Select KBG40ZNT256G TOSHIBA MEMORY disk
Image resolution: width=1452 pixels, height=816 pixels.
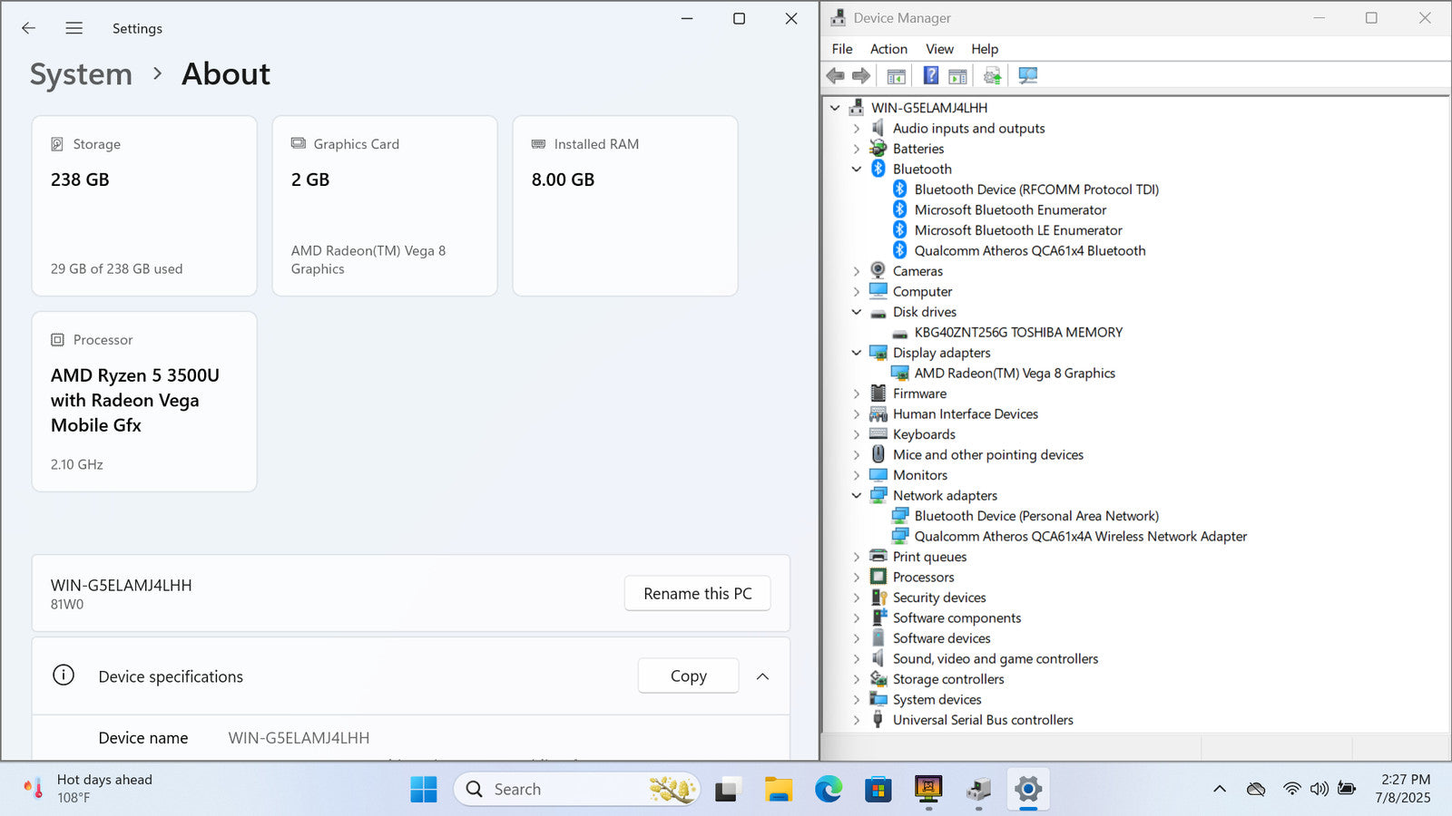pyautogui.click(x=1018, y=333)
